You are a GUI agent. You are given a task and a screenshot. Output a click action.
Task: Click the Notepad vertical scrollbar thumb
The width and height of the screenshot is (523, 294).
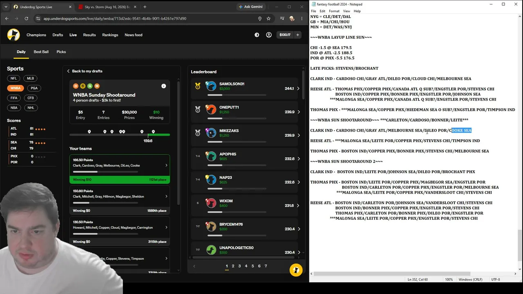[520, 245]
